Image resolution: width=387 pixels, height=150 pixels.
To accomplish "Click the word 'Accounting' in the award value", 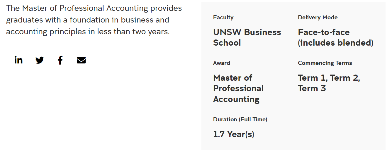I will (236, 99).
